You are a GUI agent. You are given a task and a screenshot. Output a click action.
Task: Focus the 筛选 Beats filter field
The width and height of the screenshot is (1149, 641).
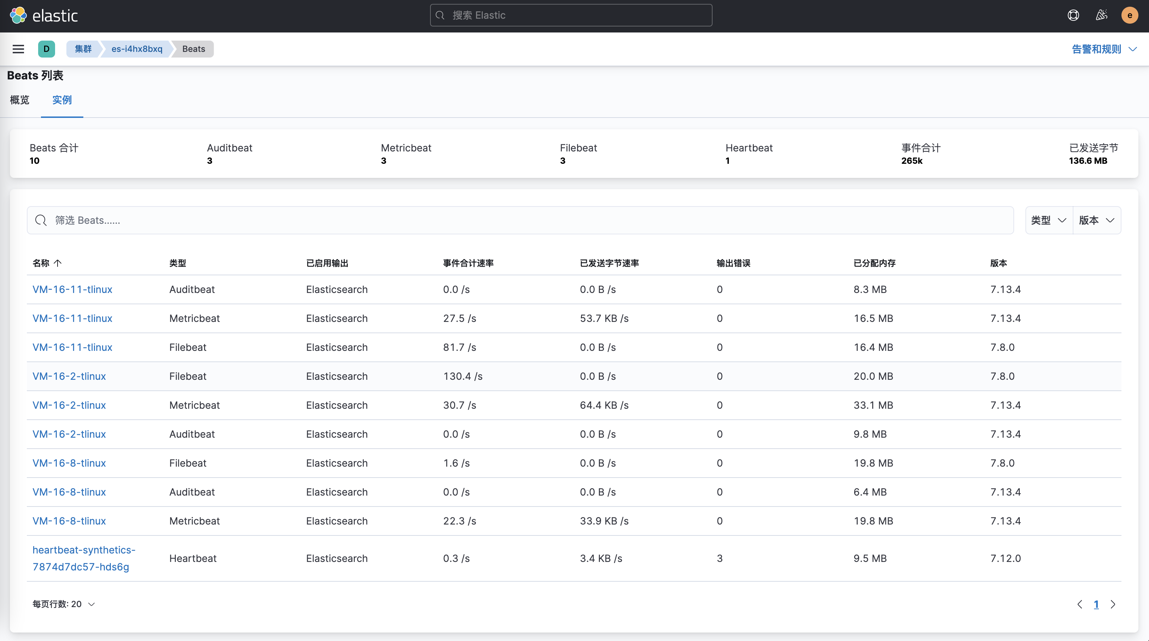click(x=520, y=220)
